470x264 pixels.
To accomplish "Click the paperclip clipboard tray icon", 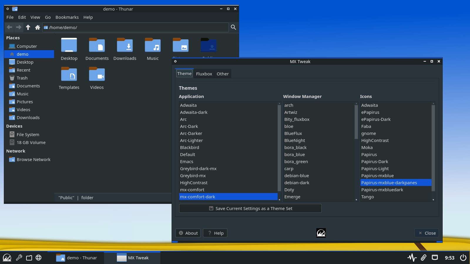I will click(x=423, y=258).
